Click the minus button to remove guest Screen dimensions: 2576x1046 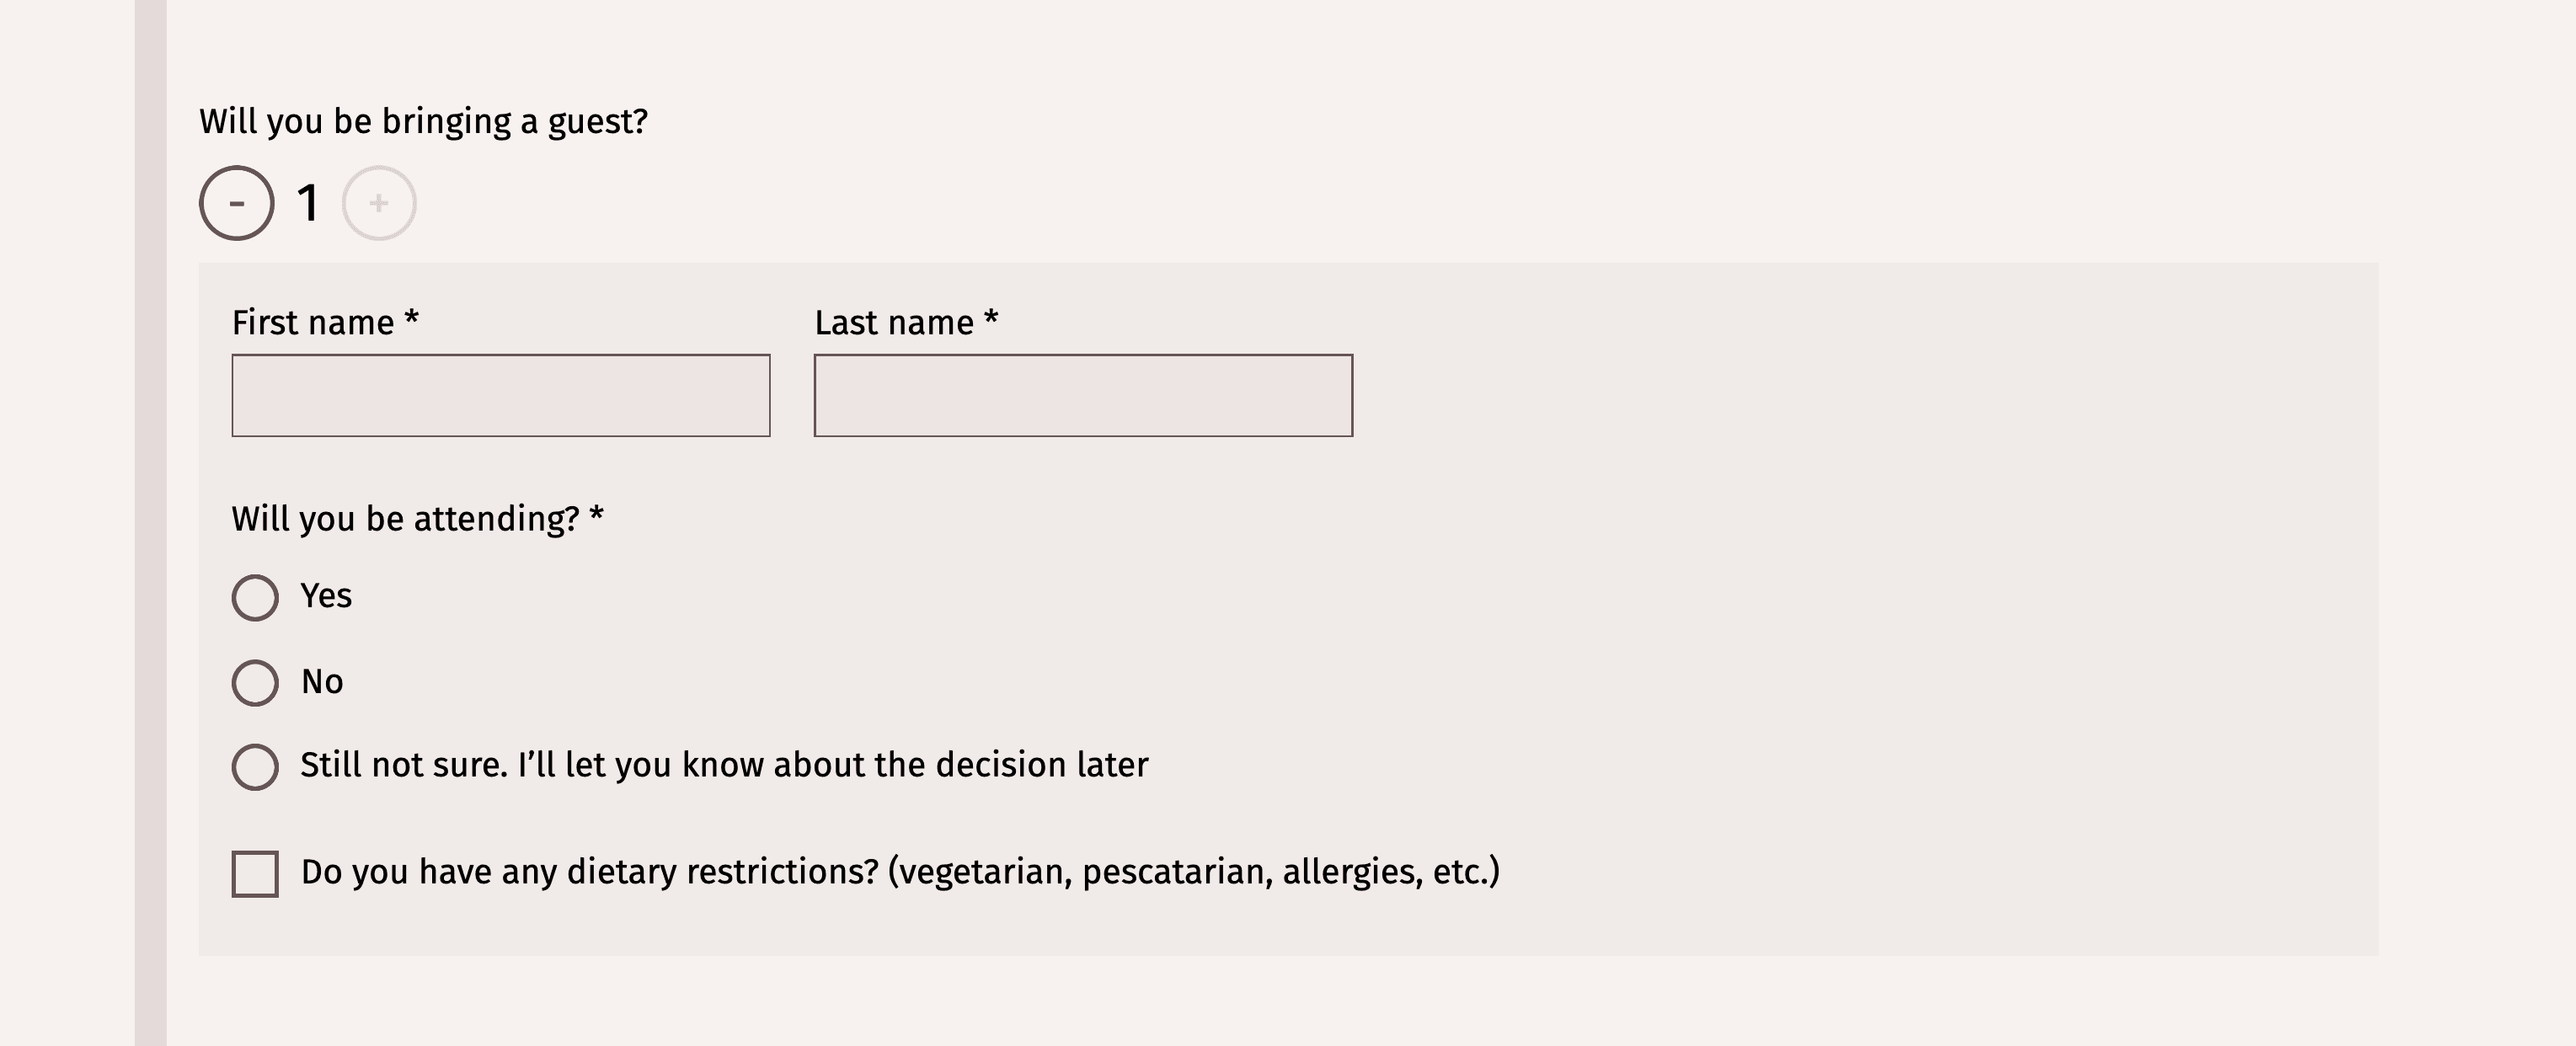click(x=237, y=203)
